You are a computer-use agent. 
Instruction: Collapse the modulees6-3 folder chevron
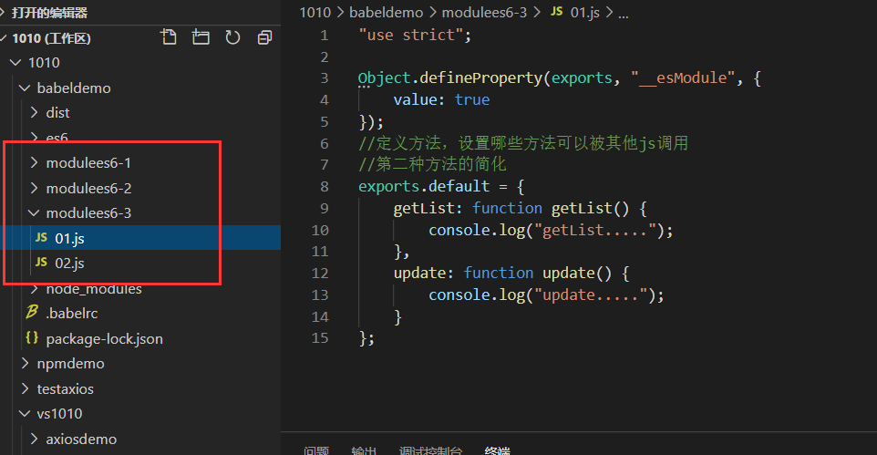click(34, 212)
